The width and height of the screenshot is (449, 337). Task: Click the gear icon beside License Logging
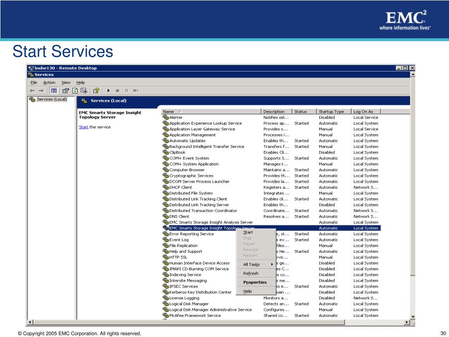click(x=165, y=298)
